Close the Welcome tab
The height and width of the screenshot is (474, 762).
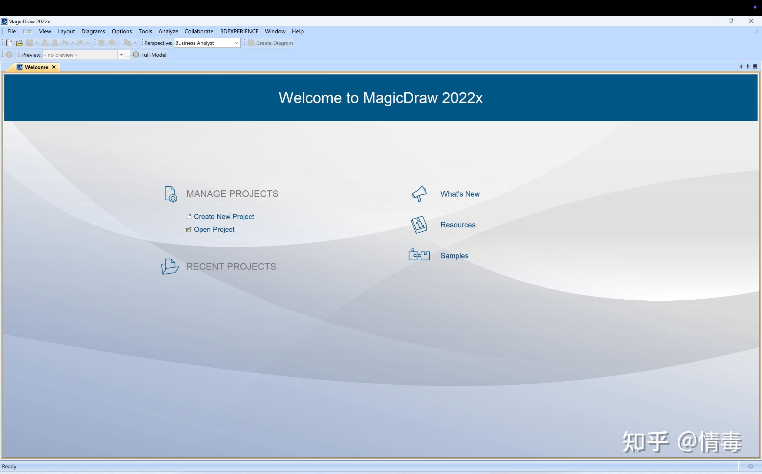click(54, 67)
